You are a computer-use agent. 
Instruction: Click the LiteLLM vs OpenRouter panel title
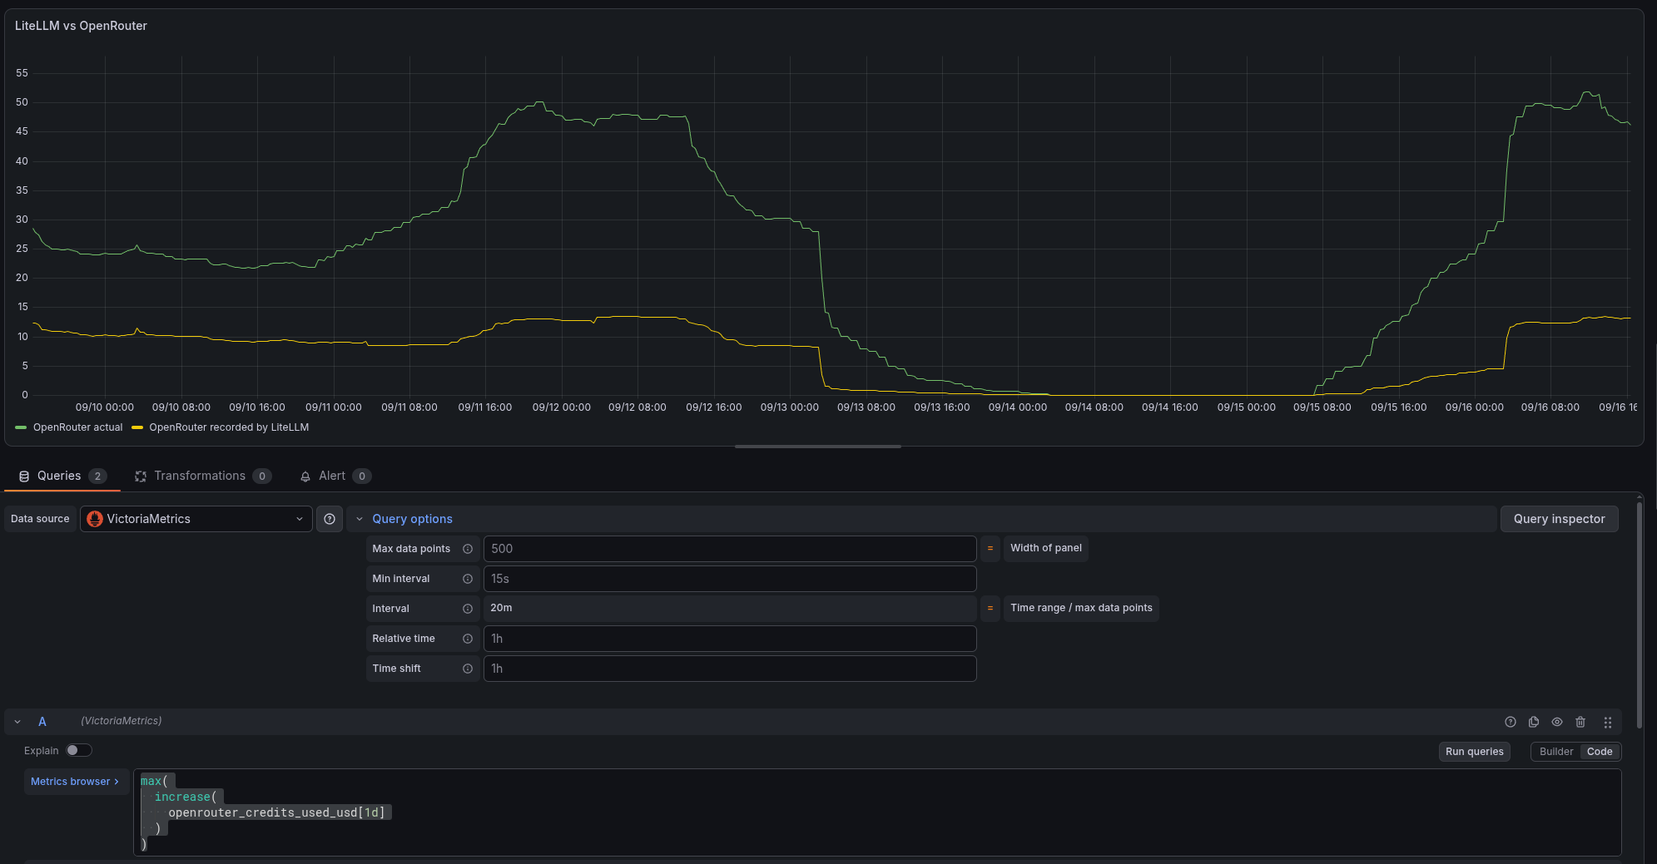point(81,26)
